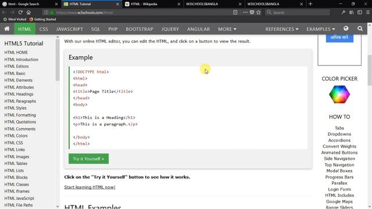Open HTML Iframes in sidebar

17,191
